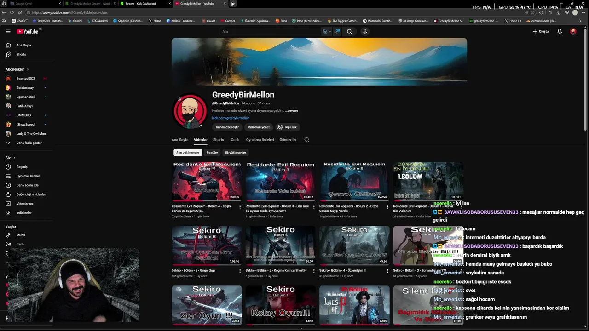Select the Son yüklenenler filter chip

pyautogui.click(x=188, y=153)
